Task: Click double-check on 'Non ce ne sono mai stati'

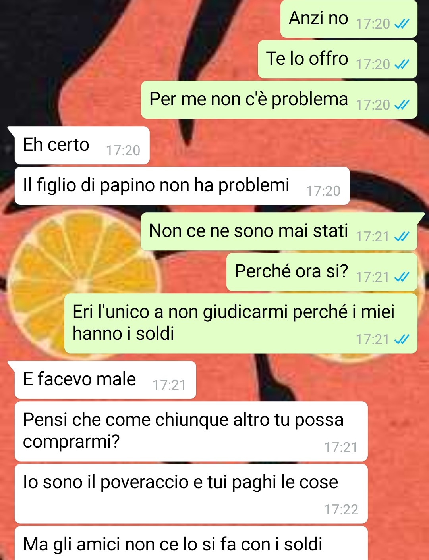Action: point(402,237)
